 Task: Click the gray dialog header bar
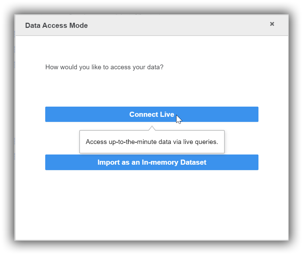[x=170, y=25]
